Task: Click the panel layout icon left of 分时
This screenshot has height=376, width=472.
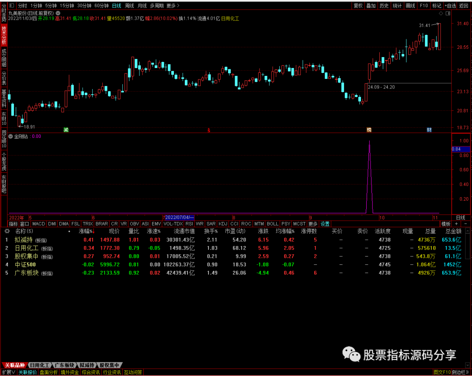Action: [x=12, y=6]
